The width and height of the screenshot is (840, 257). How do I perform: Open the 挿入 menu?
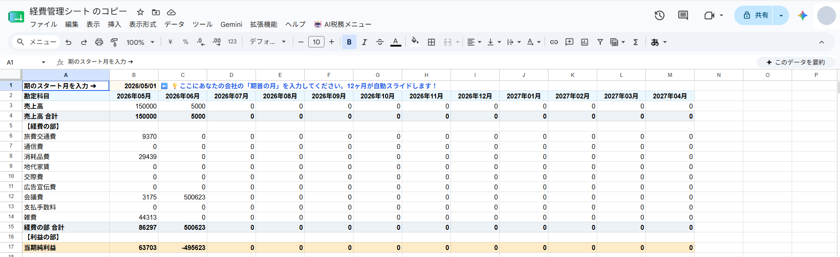(x=114, y=25)
